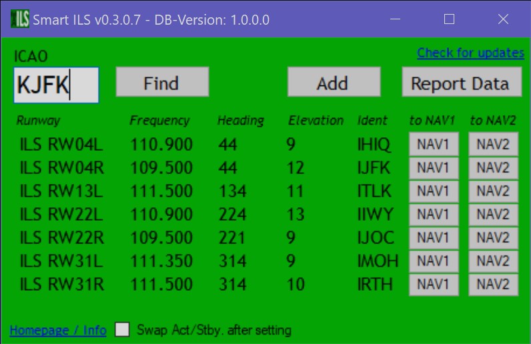Set ILS RW04R to NAV1
The image size is (531, 344).
(x=433, y=167)
